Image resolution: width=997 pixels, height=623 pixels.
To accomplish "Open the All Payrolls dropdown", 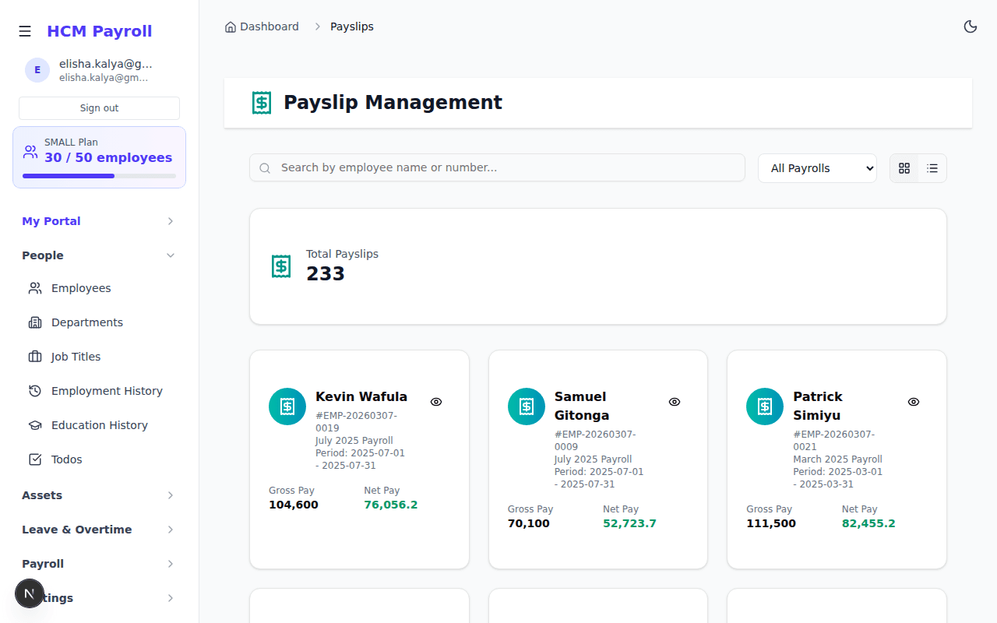I will click(x=816, y=167).
